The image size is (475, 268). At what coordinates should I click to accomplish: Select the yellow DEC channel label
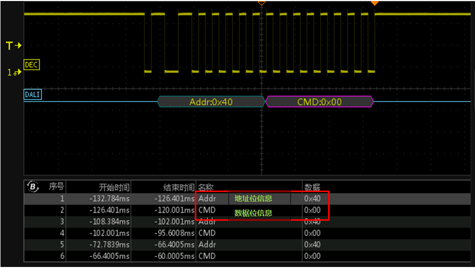pyautogui.click(x=32, y=65)
